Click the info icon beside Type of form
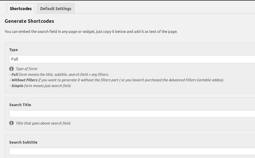 click(12, 69)
